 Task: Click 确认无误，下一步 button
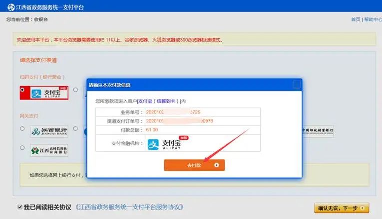(342, 208)
